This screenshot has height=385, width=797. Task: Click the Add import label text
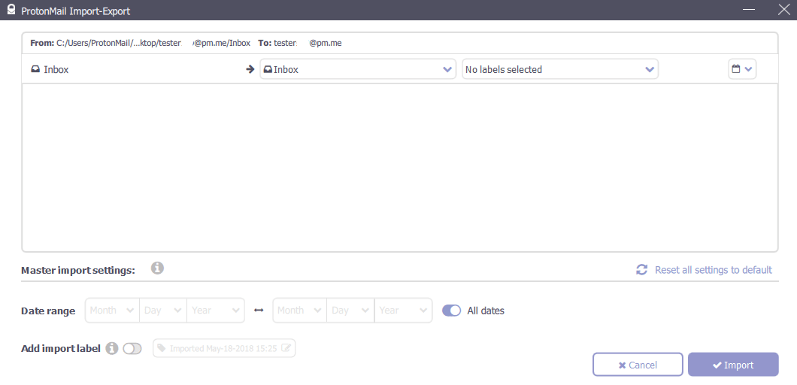point(61,349)
